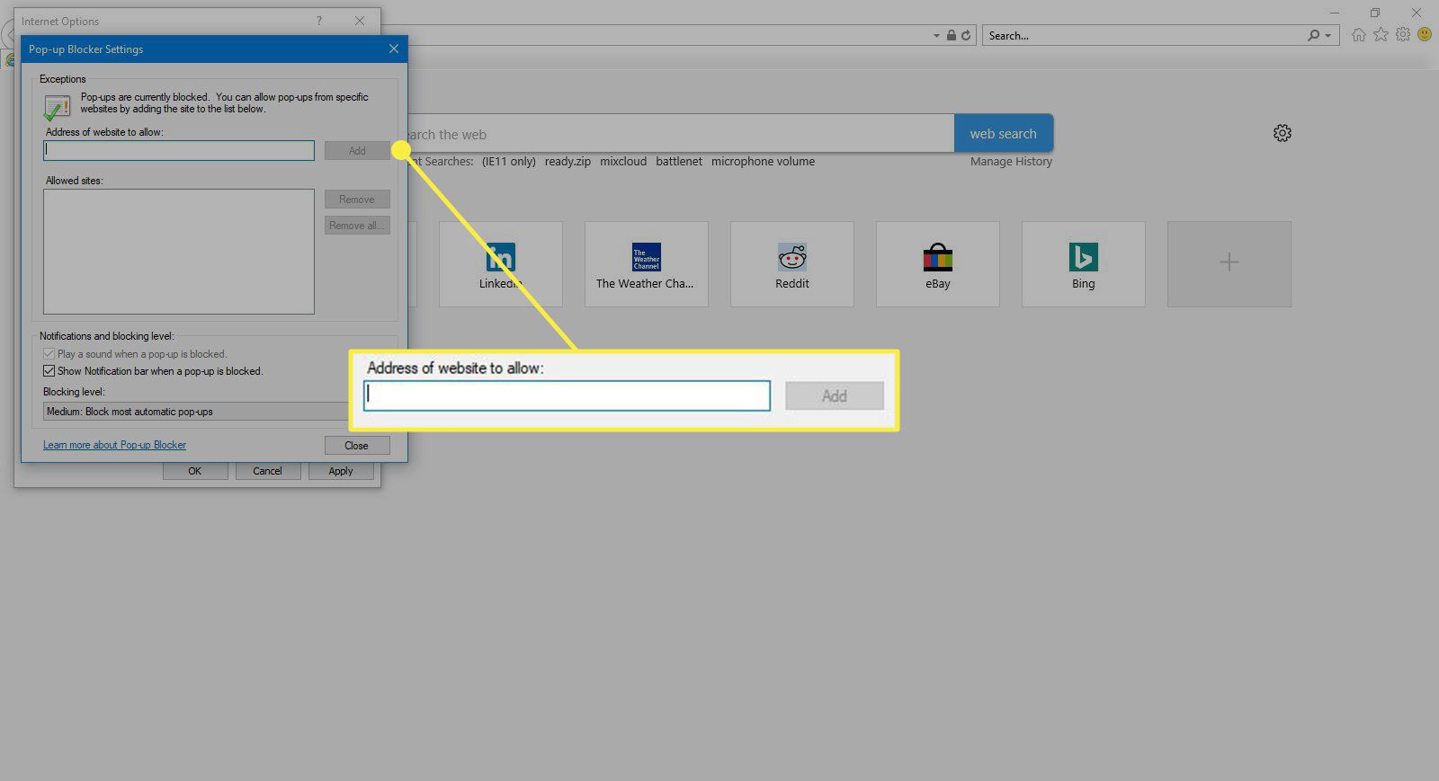Click the Remove all button

(x=357, y=225)
